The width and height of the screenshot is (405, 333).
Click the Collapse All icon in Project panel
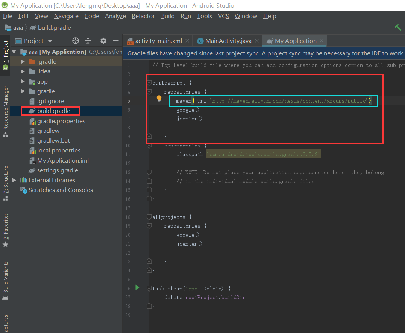pyautogui.click(x=88, y=41)
